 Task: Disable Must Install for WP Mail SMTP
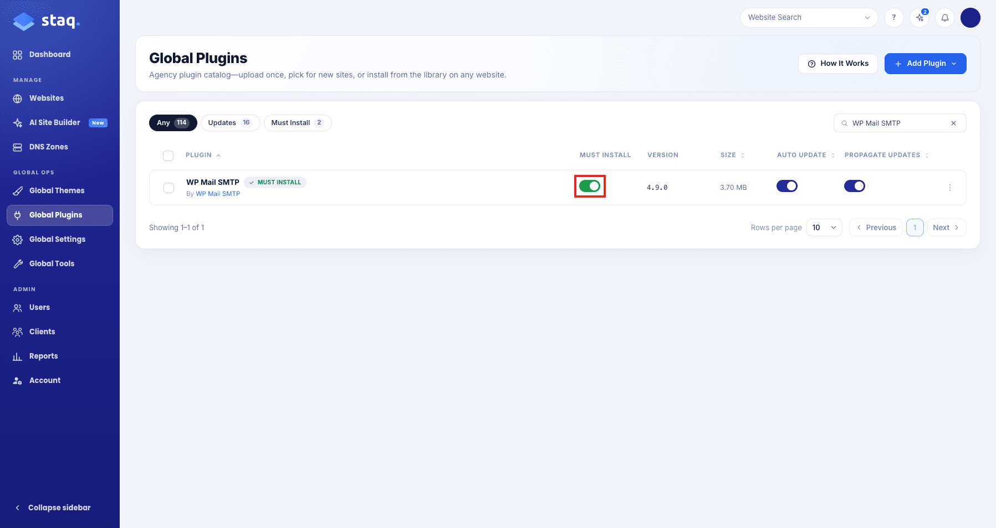pyautogui.click(x=590, y=186)
